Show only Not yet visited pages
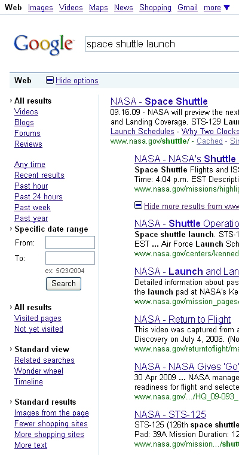 39,329
